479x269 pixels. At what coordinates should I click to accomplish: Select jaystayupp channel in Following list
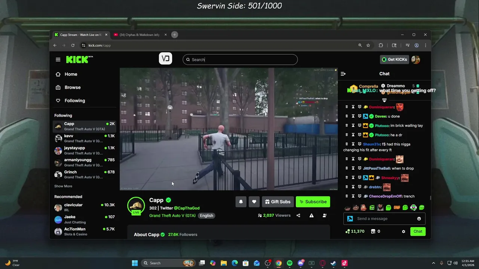85,150
